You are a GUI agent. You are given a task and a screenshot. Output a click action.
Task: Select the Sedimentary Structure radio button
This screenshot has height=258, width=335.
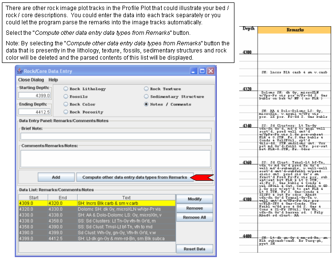click(146, 96)
